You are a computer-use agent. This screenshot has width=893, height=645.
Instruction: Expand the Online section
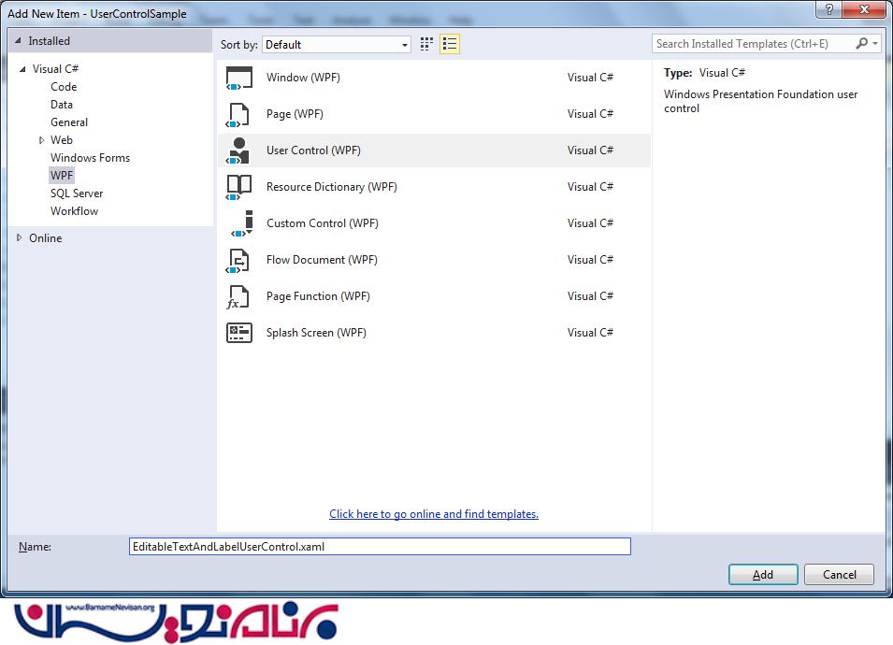pos(19,238)
